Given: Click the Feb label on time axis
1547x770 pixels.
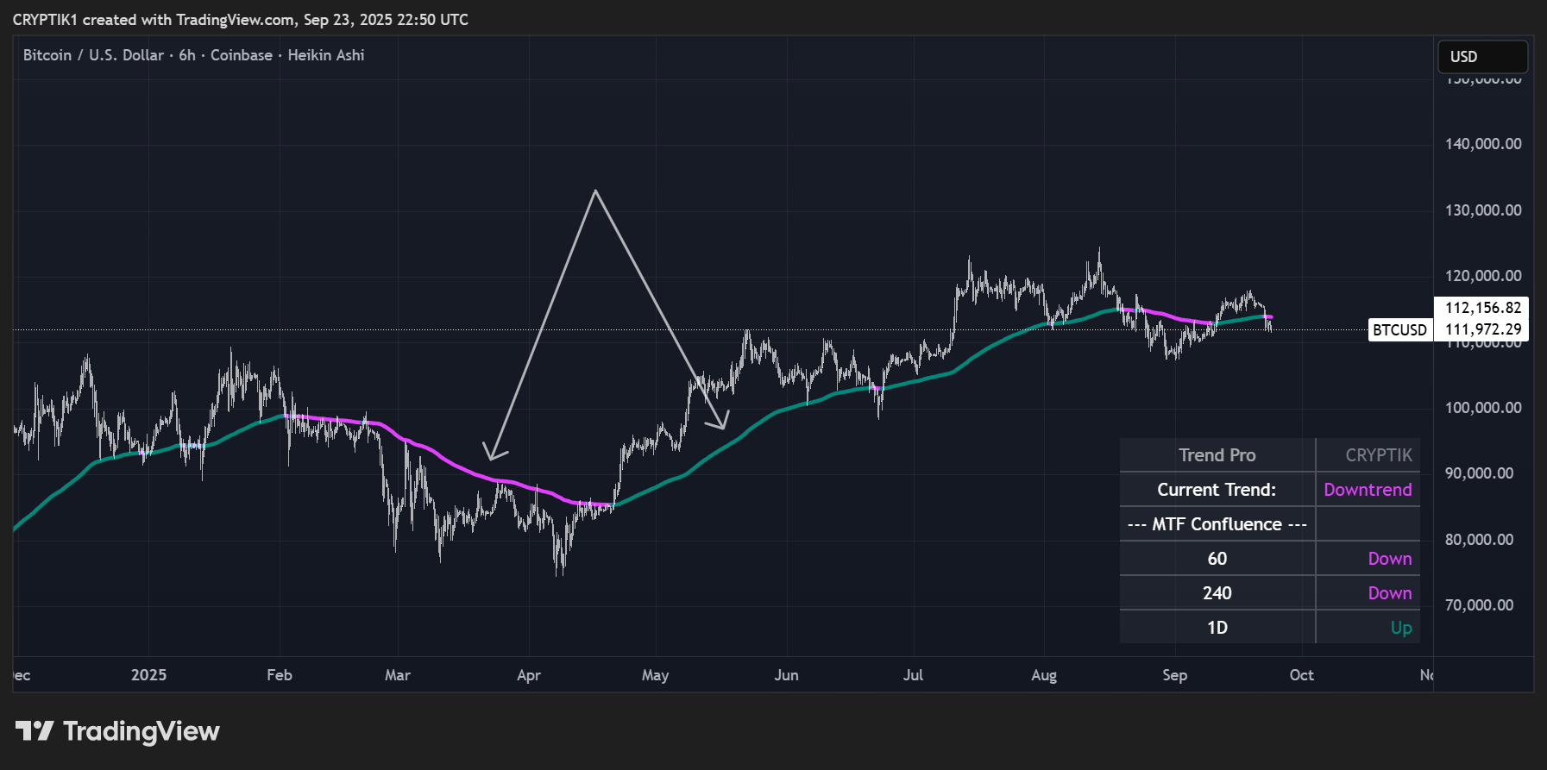Looking at the screenshot, I should 280,675.
